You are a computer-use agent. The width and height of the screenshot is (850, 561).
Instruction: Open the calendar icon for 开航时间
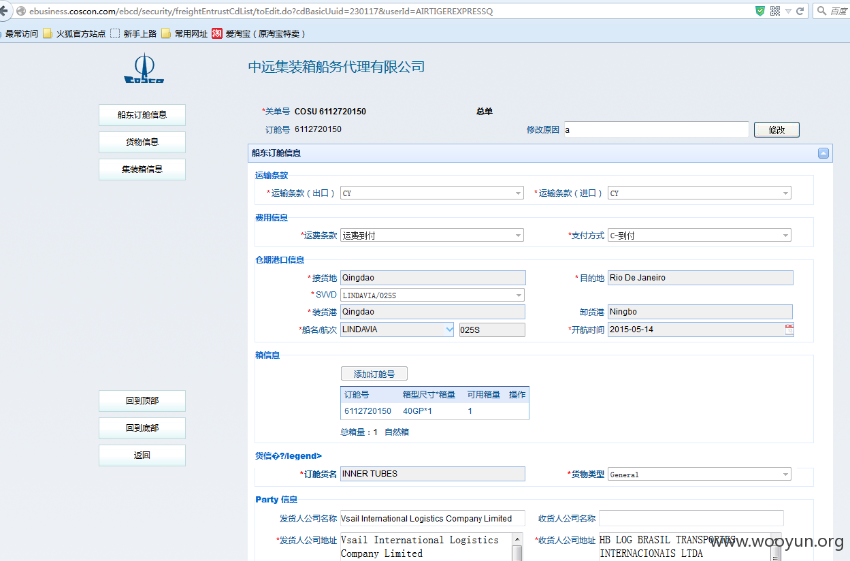click(x=789, y=330)
